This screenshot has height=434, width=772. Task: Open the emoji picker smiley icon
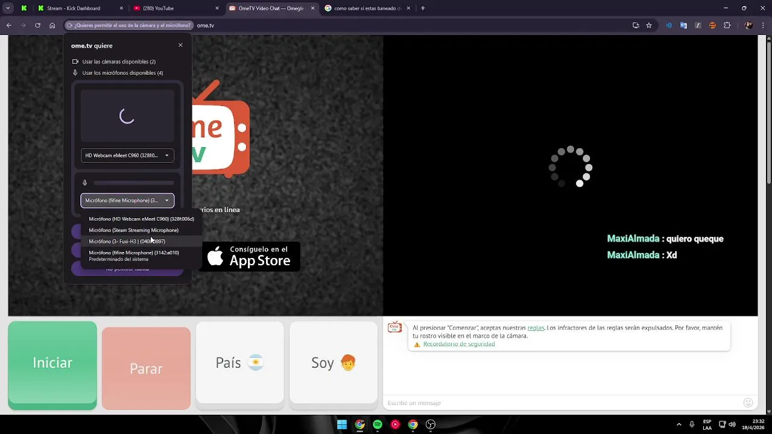coord(748,403)
